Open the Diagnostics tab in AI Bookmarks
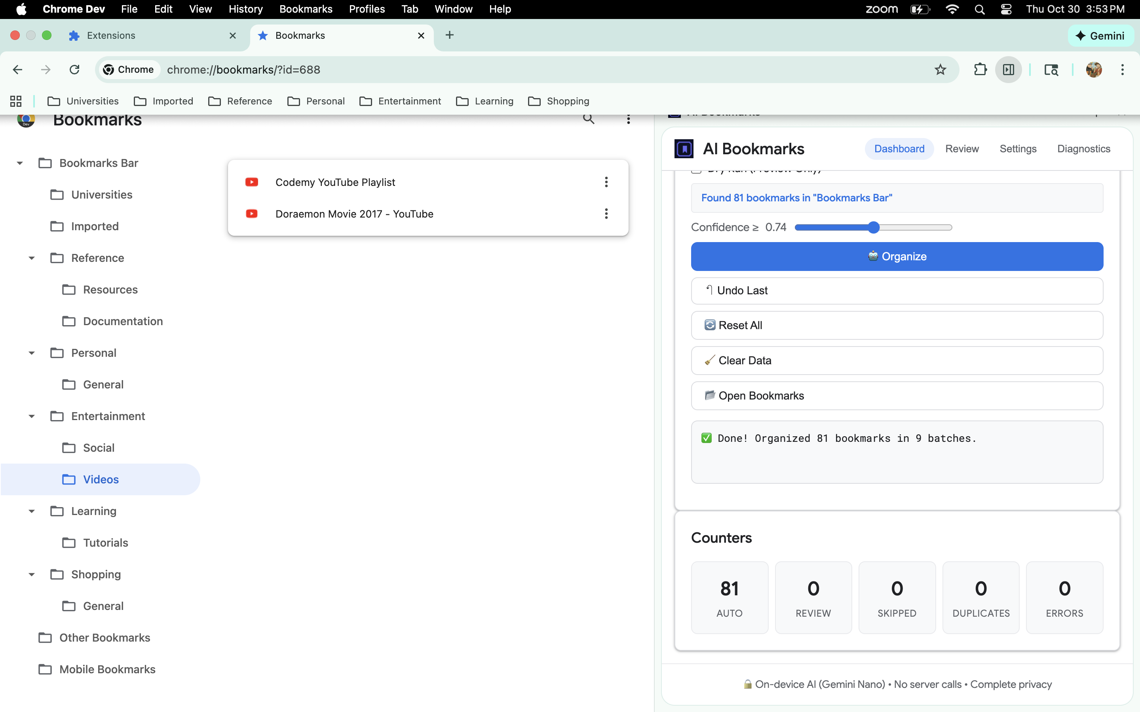Screen dimensions: 1140x712 click(x=1083, y=149)
